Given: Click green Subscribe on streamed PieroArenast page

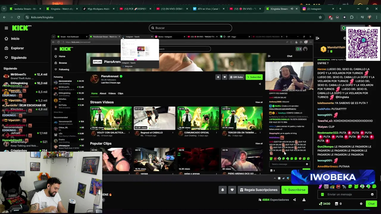Looking at the screenshot, I should (x=254, y=77).
